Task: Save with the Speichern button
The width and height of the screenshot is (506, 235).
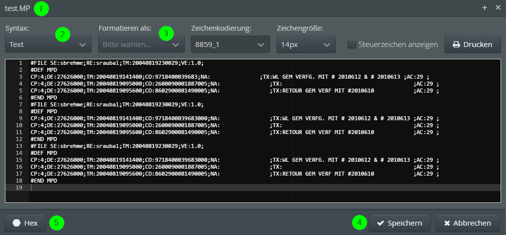Action: [399, 223]
